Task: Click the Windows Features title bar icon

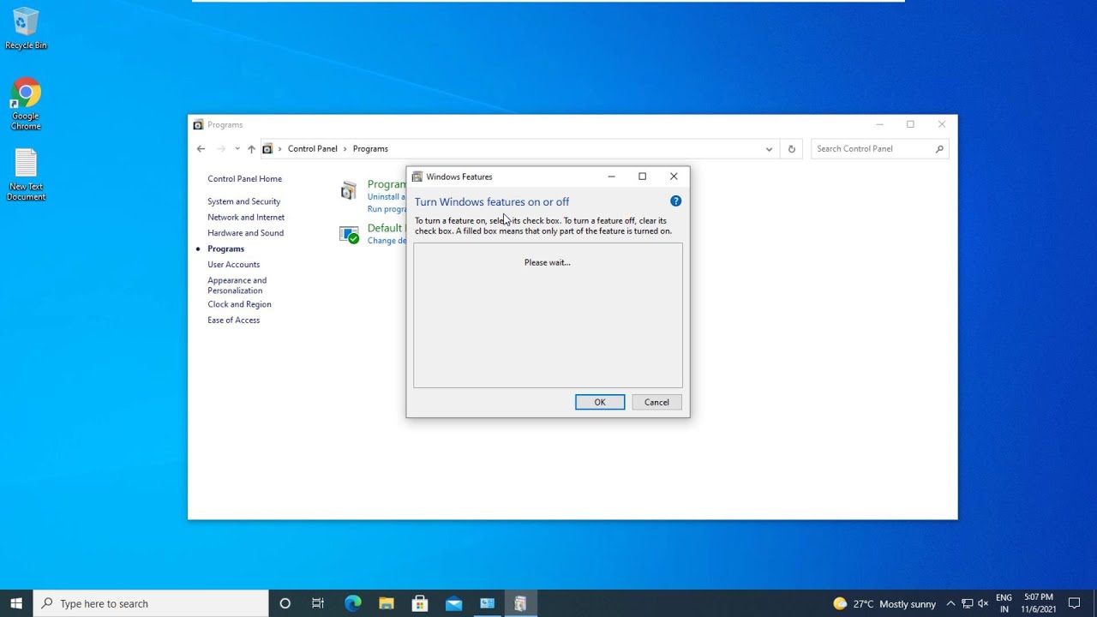Action: point(417,177)
